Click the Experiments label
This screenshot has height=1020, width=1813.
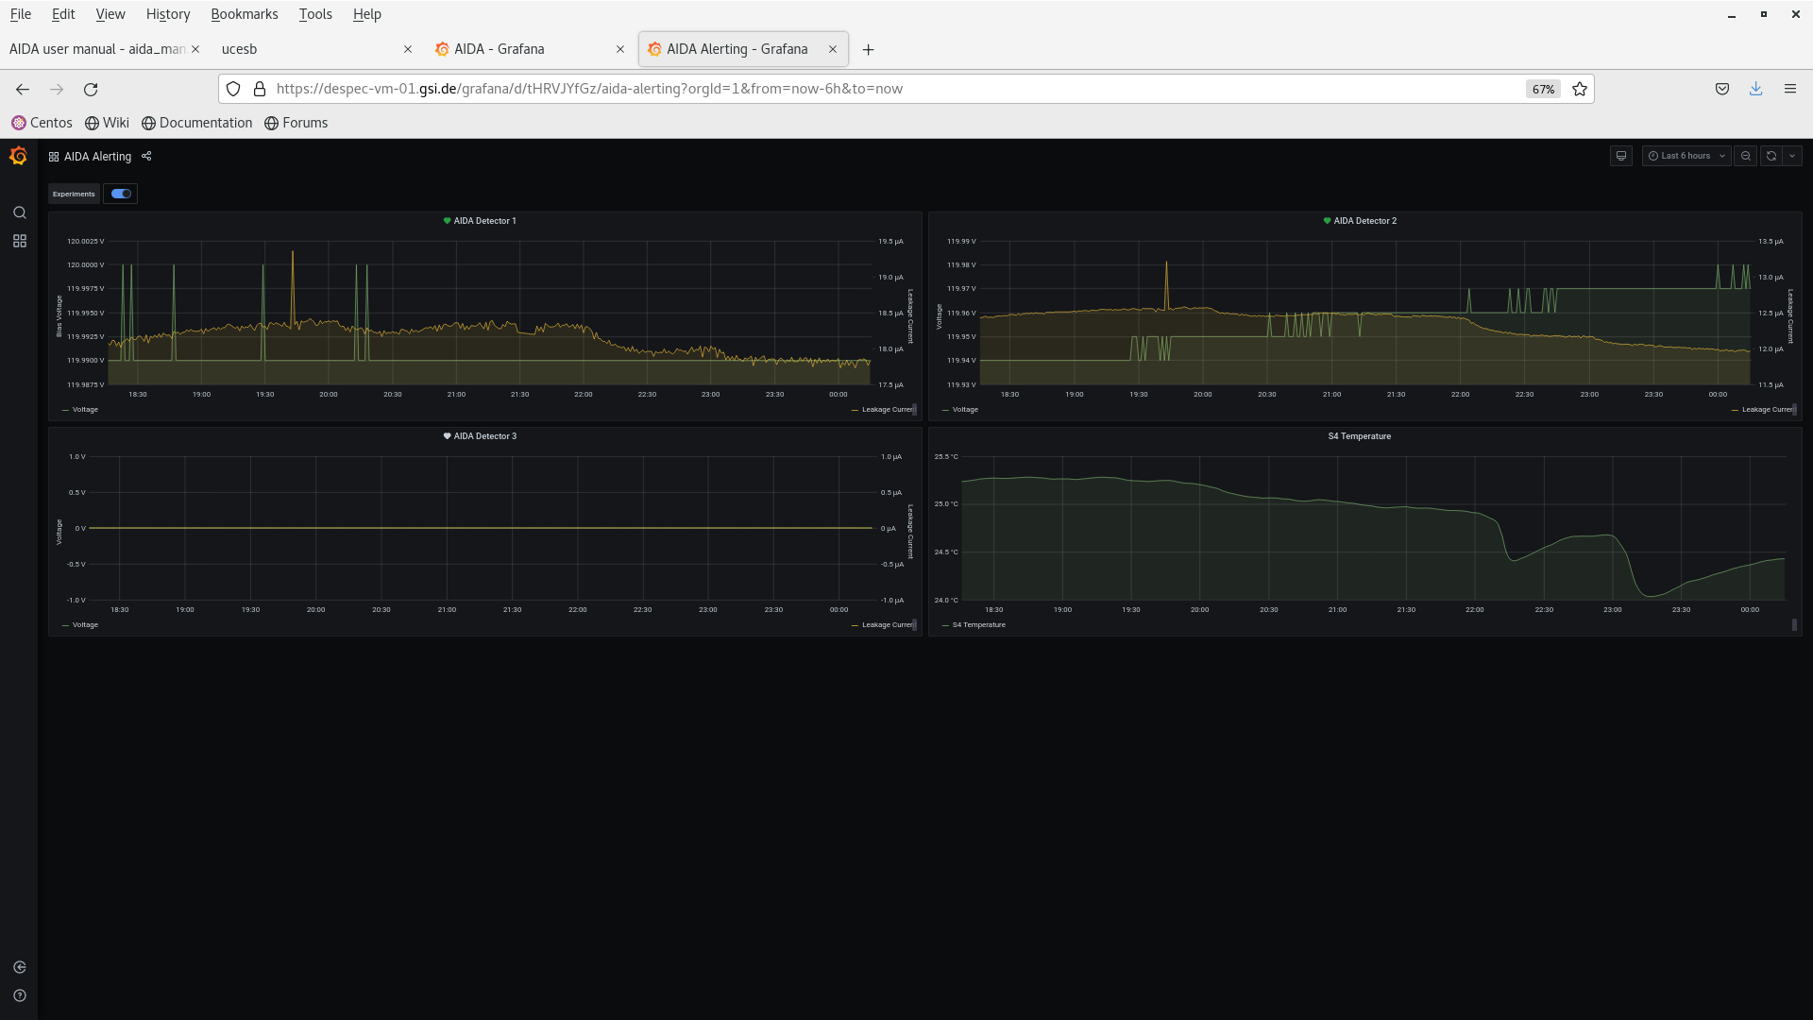(74, 194)
